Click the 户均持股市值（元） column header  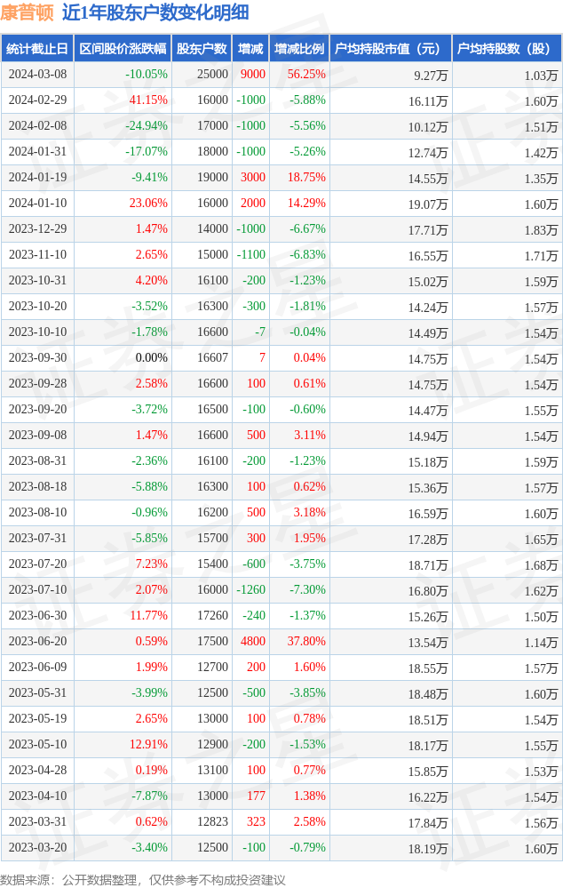390,49
